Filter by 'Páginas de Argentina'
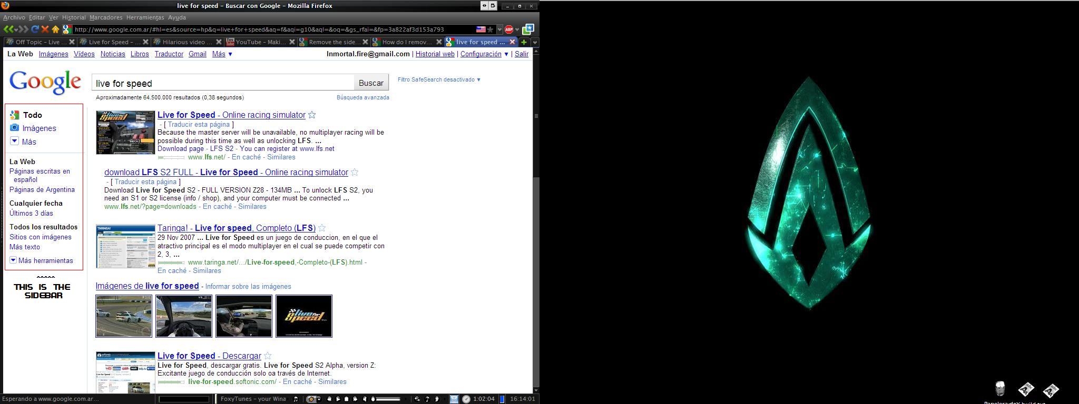Screen dimensions: 1079x404 [x=42, y=189]
